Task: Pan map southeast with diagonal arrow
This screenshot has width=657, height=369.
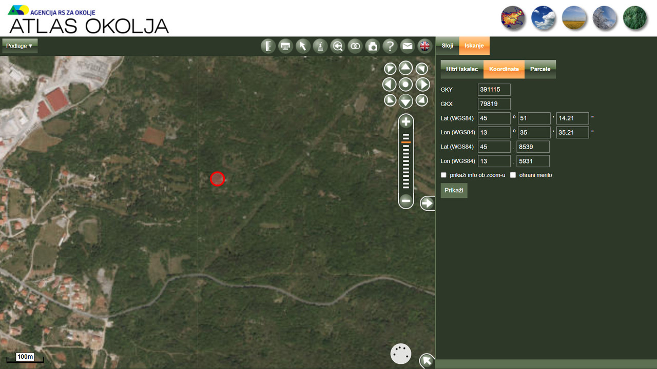Action: pyautogui.click(x=421, y=100)
